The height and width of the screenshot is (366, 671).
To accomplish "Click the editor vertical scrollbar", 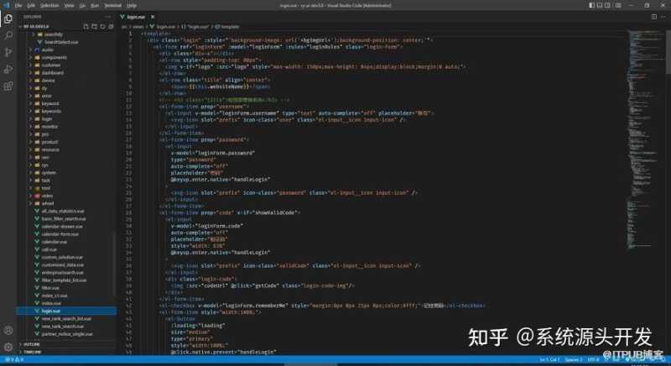I will (x=668, y=51).
